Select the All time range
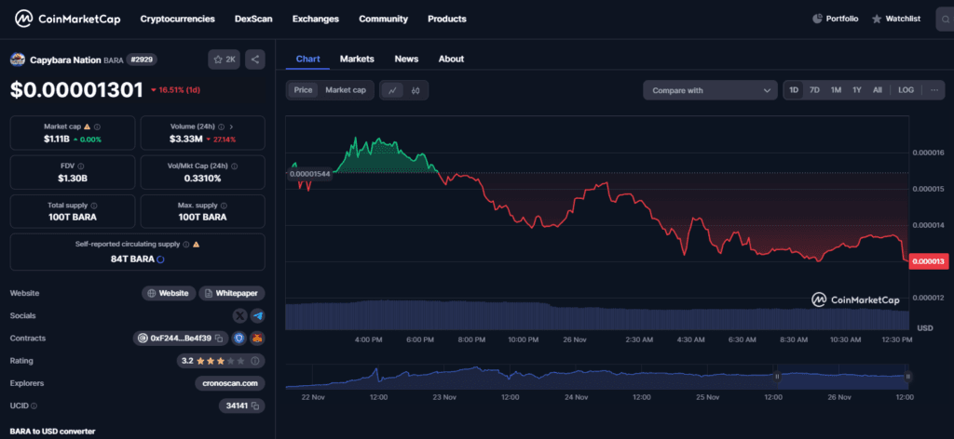This screenshot has width=954, height=439. tap(878, 90)
